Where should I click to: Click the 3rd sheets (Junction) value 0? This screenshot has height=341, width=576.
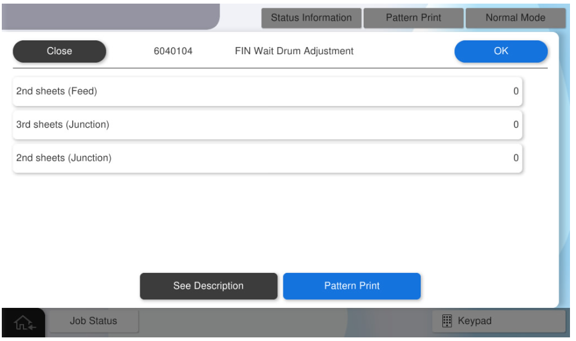(516, 125)
